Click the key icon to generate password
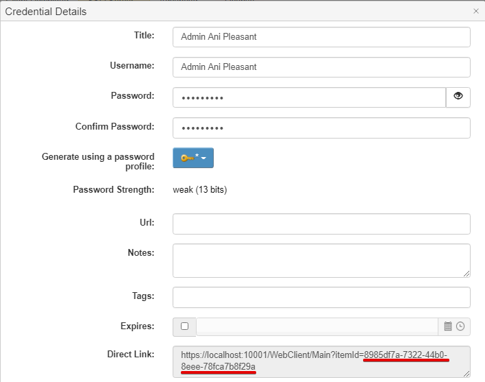The image size is (485, 382). click(186, 158)
